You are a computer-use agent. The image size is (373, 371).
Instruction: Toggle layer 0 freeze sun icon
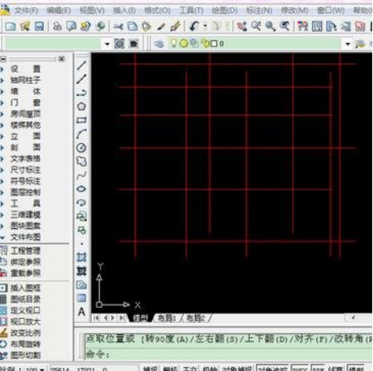tap(184, 43)
